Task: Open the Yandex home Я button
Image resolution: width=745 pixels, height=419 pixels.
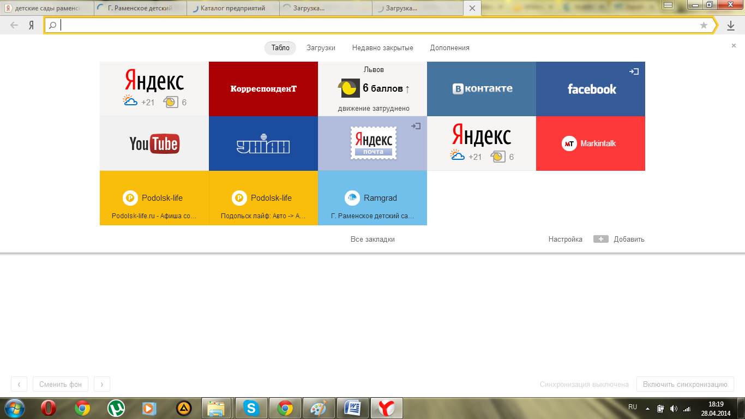Action: point(32,25)
